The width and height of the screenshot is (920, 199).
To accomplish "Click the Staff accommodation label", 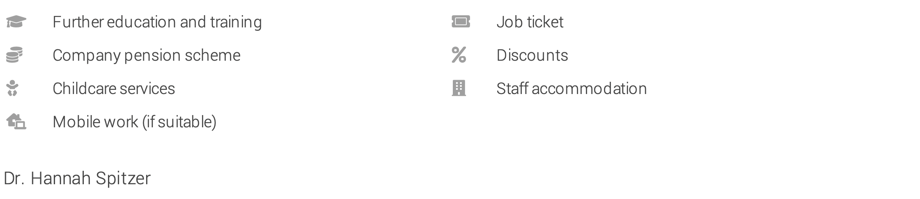I will pos(572,89).
